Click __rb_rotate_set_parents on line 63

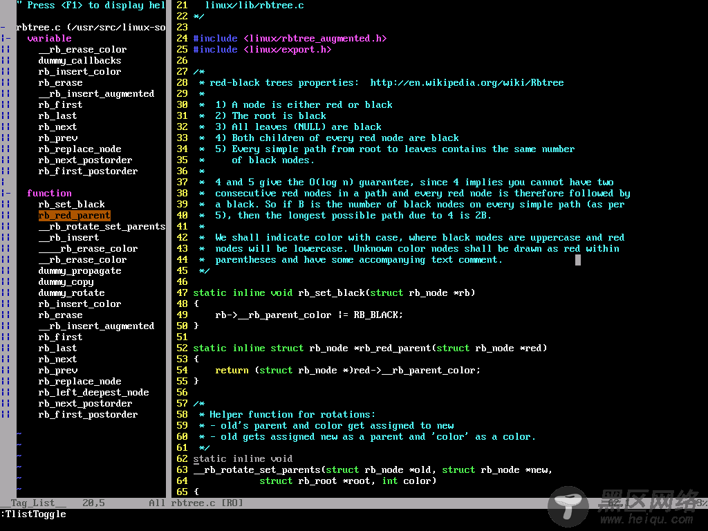(x=257, y=470)
